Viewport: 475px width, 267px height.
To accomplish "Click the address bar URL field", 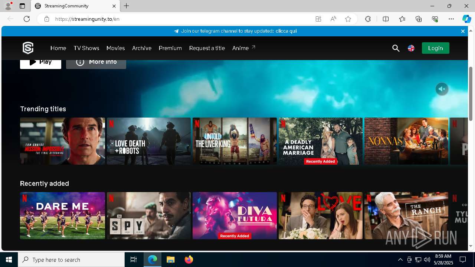I will point(182,19).
